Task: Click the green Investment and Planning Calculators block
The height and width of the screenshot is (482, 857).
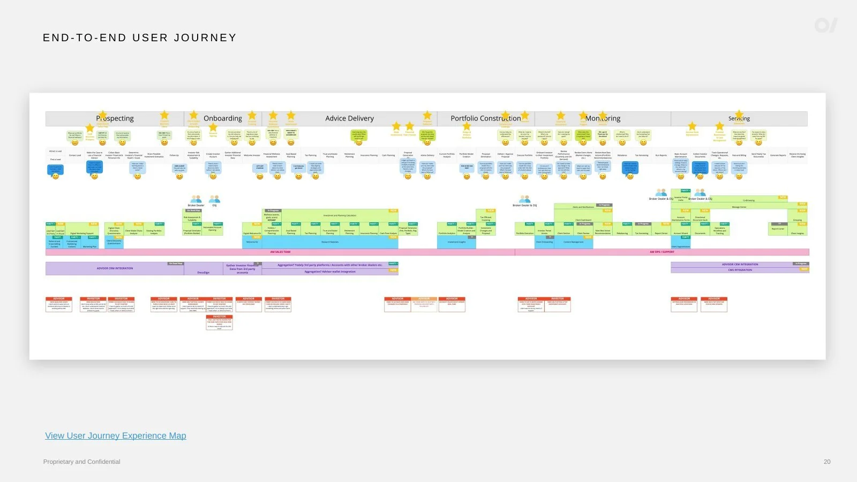Action: click(340, 215)
